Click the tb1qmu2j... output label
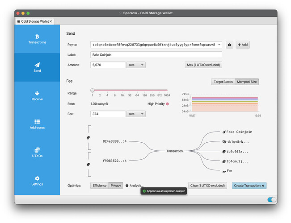This screenshot has height=223, width=291. coord(237,161)
